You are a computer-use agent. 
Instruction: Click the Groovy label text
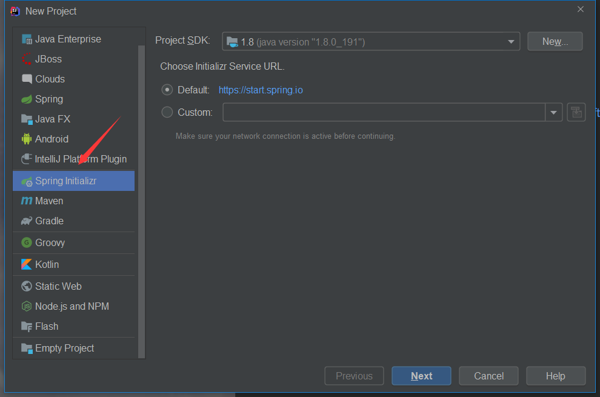50,242
